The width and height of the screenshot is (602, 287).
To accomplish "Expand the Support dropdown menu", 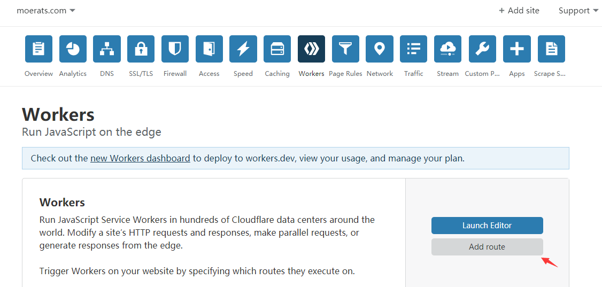I will (x=578, y=11).
